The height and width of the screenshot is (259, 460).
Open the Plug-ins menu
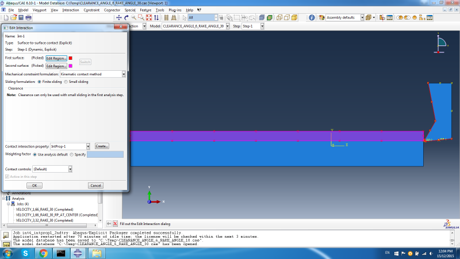click(x=175, y=10)
